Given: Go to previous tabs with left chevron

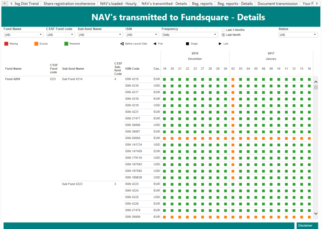Looking at the screenshot, I should coord(12,4).
